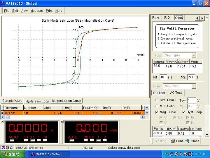The width and height of the screenshot is (210, 158).
Task: Open the Type dropdown list
Action: (194, 55)
